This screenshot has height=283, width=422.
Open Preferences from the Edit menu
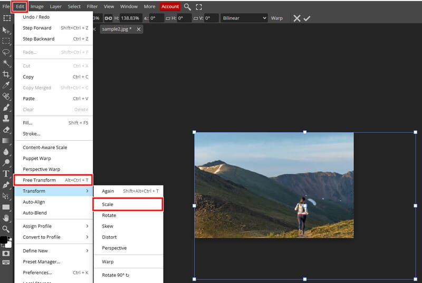54,272
